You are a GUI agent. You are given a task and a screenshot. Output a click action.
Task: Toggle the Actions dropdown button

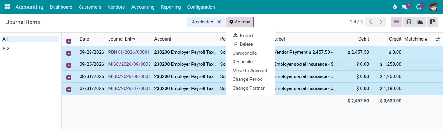[x=240, y=22]
